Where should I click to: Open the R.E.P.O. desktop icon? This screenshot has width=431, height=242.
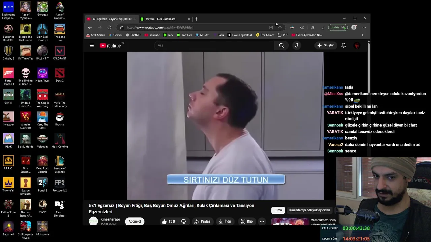tap(8, 163)
